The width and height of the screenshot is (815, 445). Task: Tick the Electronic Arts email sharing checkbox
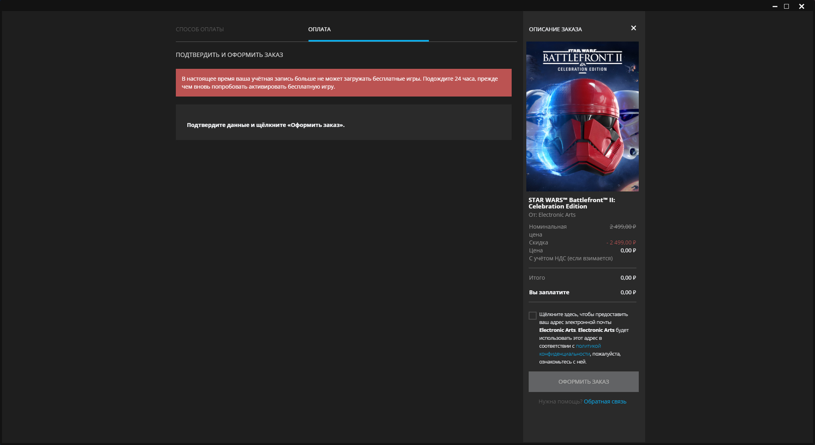pyautogui.click(x=532, y=315)
